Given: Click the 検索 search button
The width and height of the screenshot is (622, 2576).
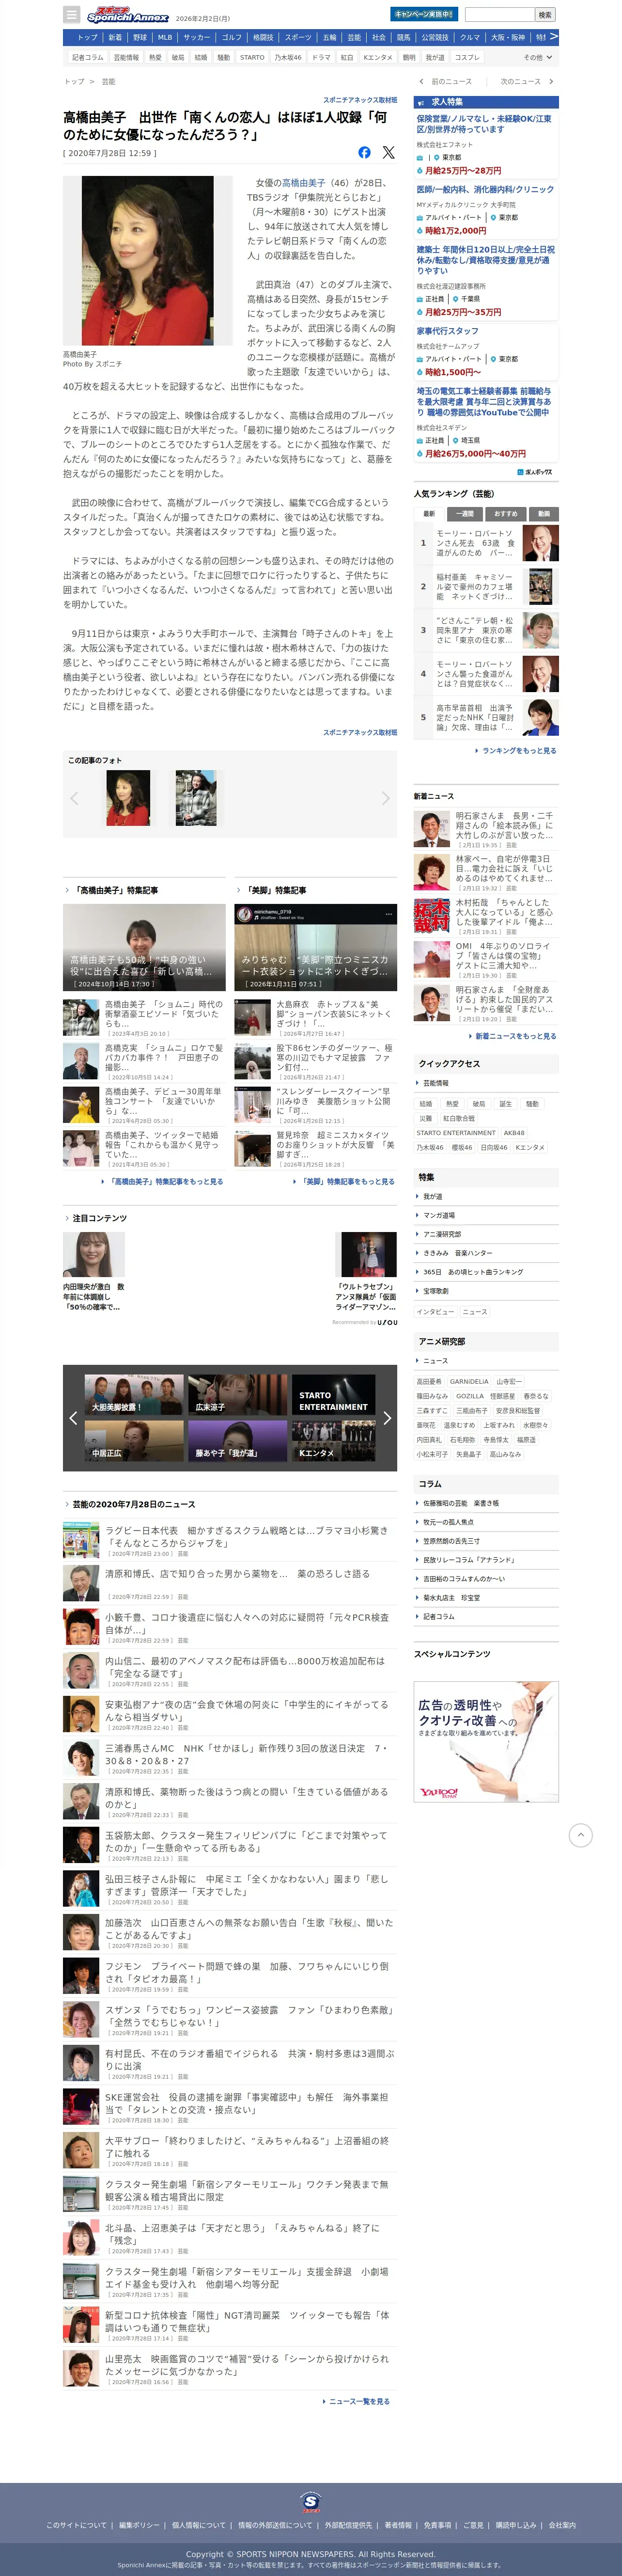Looking at the screenshot, I should coord(545,14).
